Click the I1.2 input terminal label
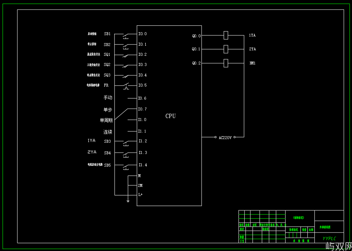This screenshot has height=251, width=352. click(x=143, y=141)
